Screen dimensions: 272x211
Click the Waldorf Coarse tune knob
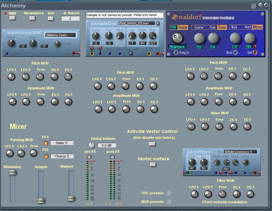(x=199, y=38)
